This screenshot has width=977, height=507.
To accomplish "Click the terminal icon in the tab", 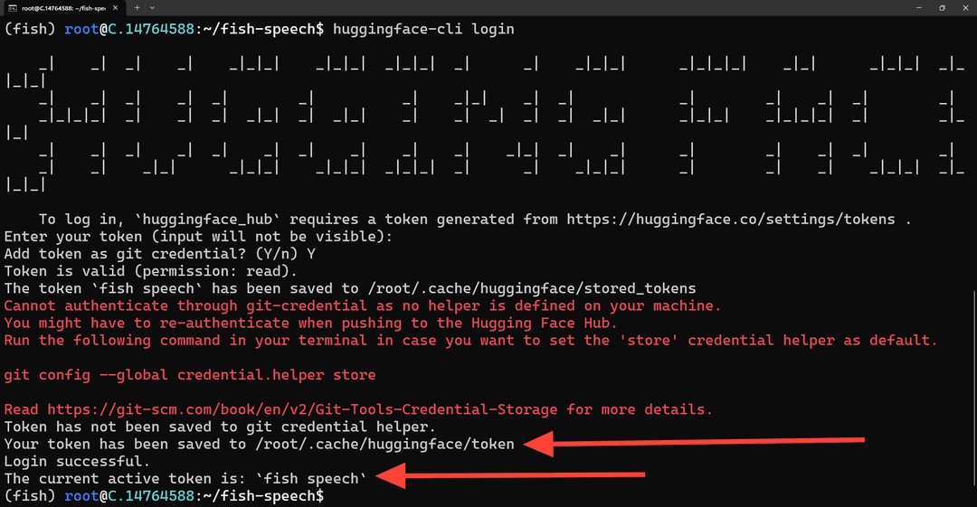I will click(x=12, y=8).
